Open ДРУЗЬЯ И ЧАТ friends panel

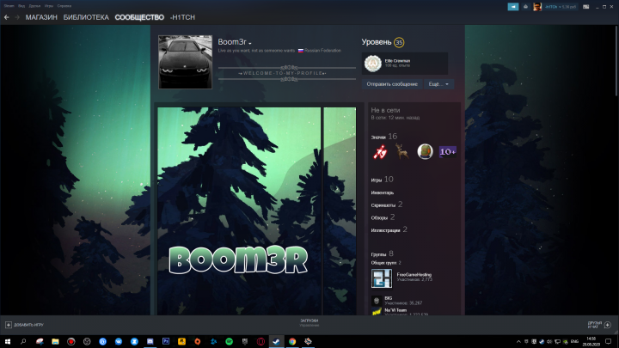coord(599,325)
